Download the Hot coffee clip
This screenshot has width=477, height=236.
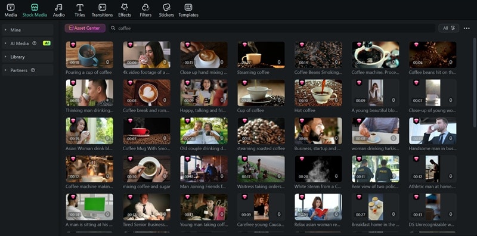(336, 100)
